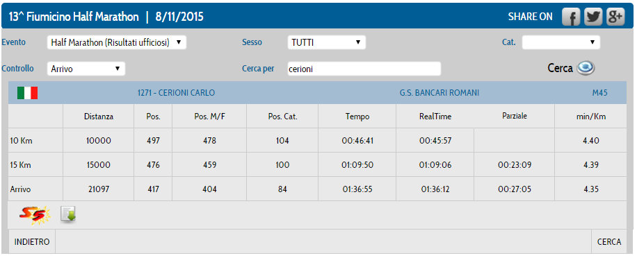
Task: Select the Arrivo results row
Action: click(x=317, y=189)
